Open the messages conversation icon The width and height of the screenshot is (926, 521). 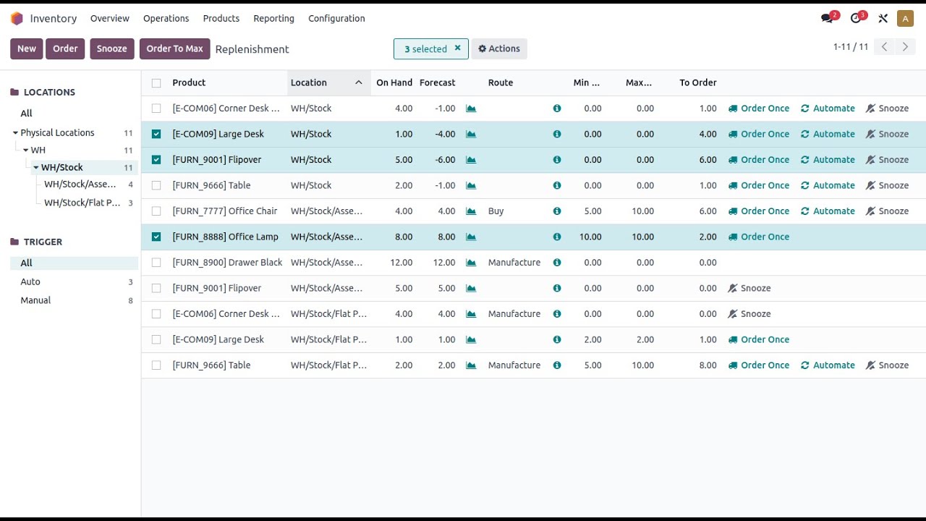[828, 18]
